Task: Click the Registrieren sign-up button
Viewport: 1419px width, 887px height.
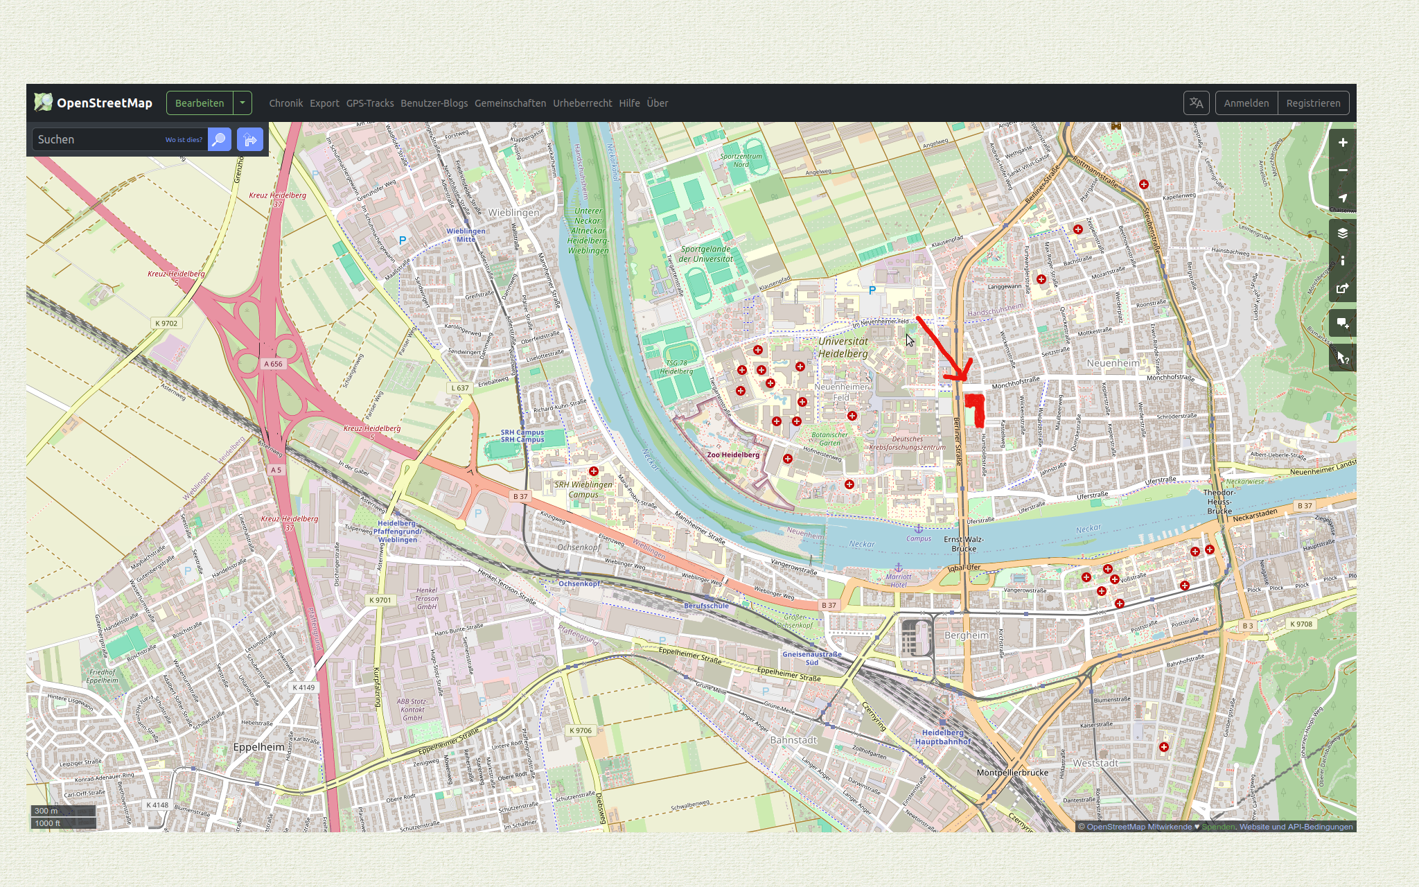Action: (1314, 103)
